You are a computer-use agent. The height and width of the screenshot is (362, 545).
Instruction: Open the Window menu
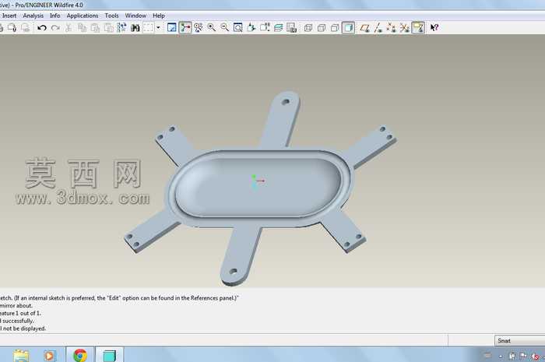point(135,16)
